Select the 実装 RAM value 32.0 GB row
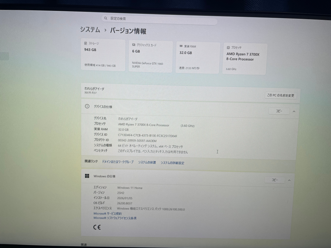Image resolution: width=331 pixels, height=248 pixels. 123,129
